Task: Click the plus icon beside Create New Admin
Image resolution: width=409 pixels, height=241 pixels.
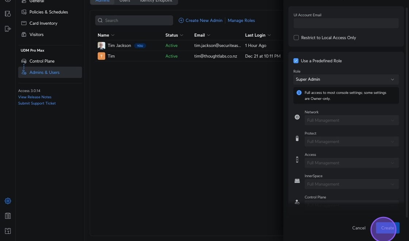Action: pyautogui.click(x=181, y=20)
